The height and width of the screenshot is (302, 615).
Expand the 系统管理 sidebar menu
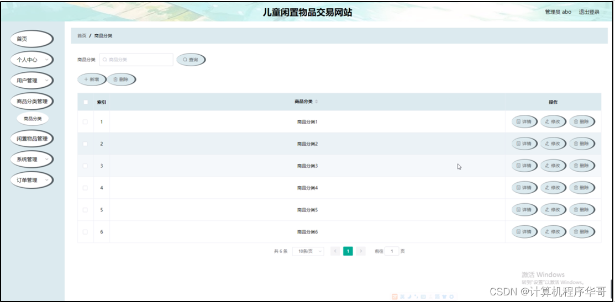click(31, 160)
